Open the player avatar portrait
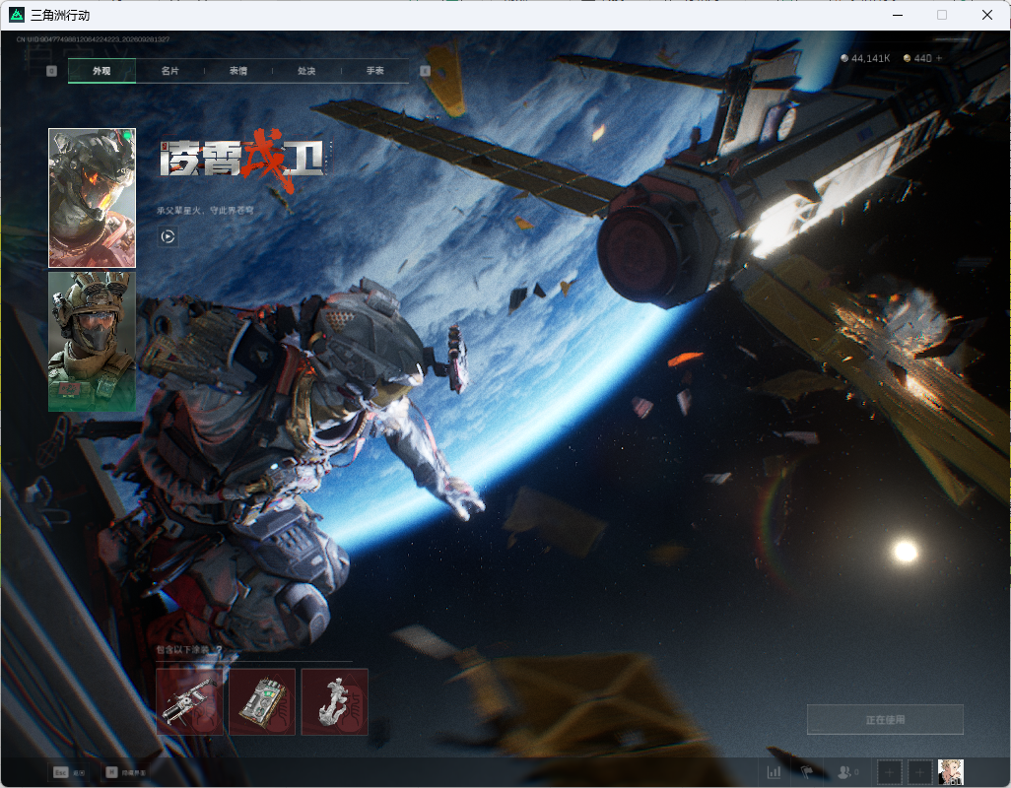The width and height of the screenshot is (1011, 788). 950,772
